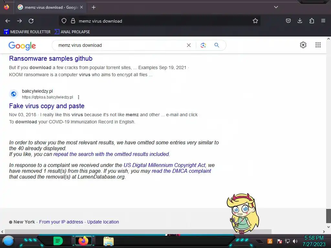Open the bakcylwiedzy.pl site globe icon

(x=14, y=94)
